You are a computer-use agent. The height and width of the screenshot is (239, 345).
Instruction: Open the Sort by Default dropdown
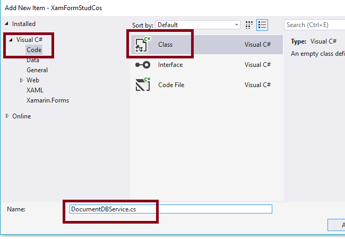coord(198,24)
